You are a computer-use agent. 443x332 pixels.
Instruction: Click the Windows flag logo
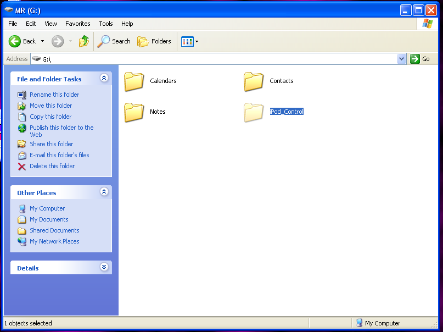428,24
